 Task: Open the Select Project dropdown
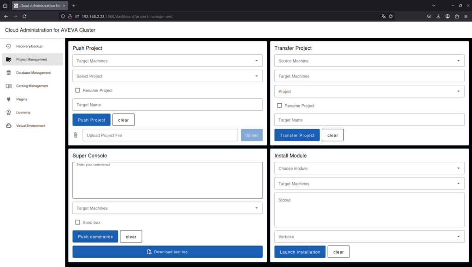coord(167,76)
